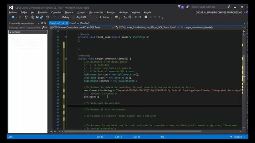Open the 100 % zoom dropdown
255x143 pixels.
60,131
